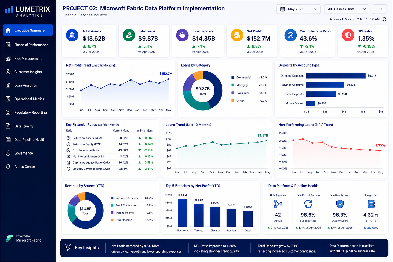Viewport: 393px width, 262px height.
Task: Click the Trading Income legend swatch
Action: [112, 213]
